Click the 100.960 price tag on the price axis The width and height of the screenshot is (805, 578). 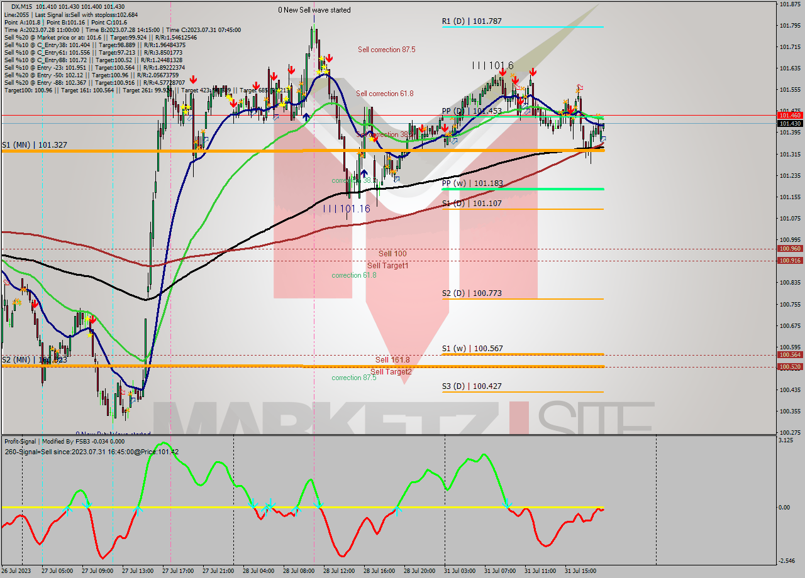[790, 249]
